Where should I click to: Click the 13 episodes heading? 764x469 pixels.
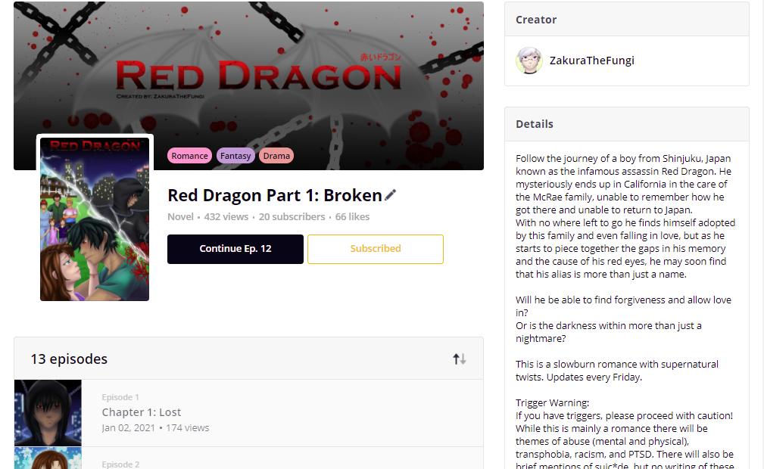pos(69,359)
